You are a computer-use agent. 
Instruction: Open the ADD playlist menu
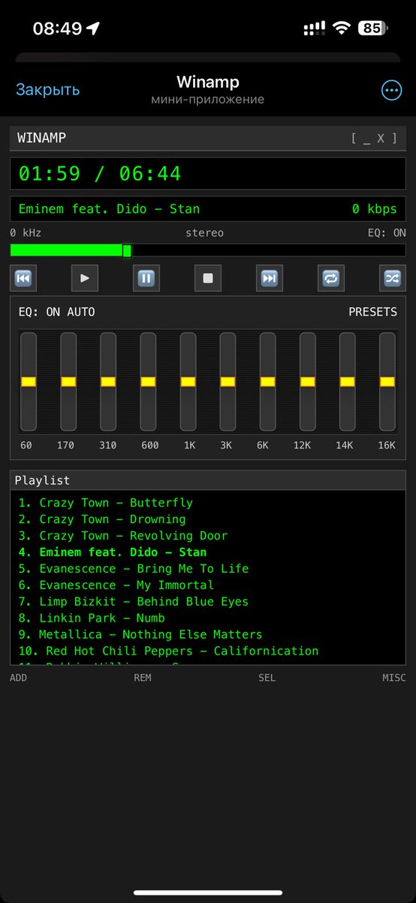coord(19,678)
